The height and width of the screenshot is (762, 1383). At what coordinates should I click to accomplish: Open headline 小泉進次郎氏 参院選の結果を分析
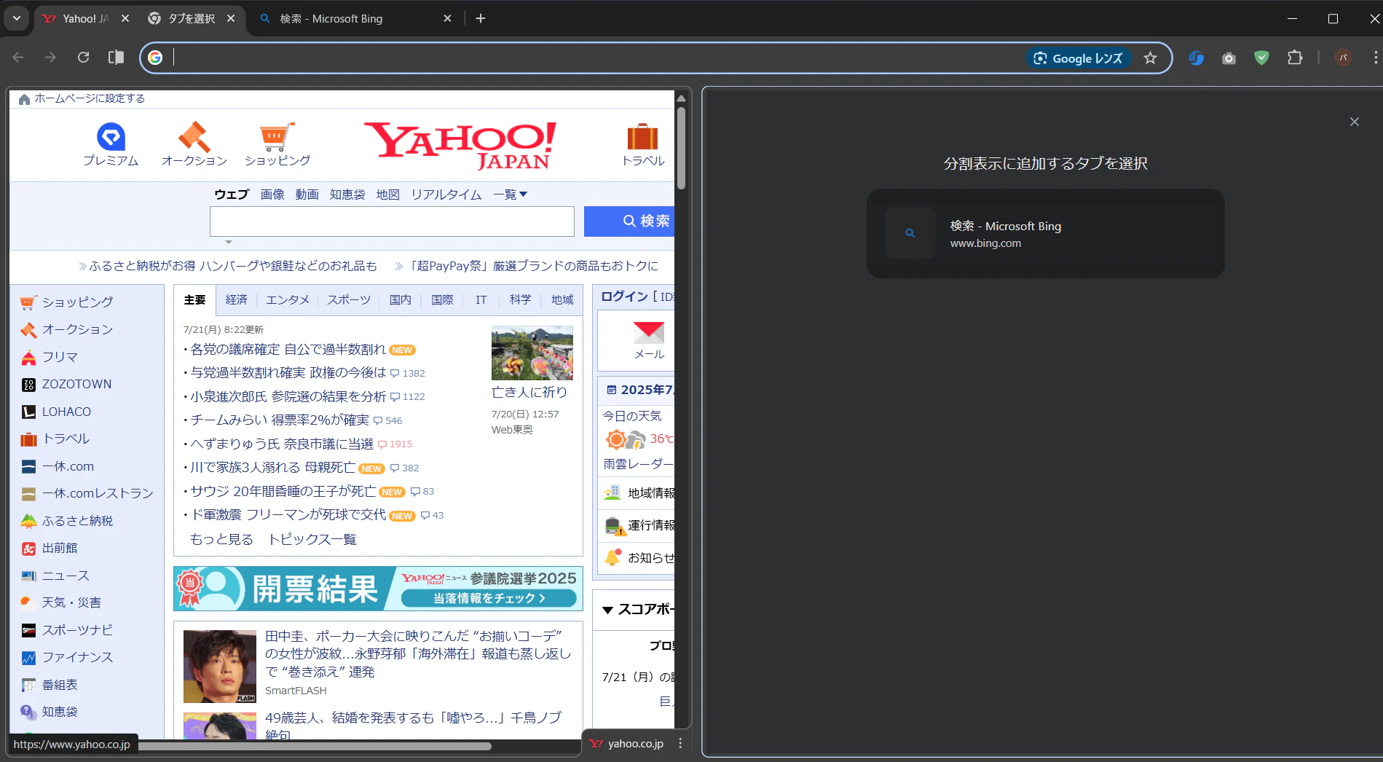click(288, 397)
